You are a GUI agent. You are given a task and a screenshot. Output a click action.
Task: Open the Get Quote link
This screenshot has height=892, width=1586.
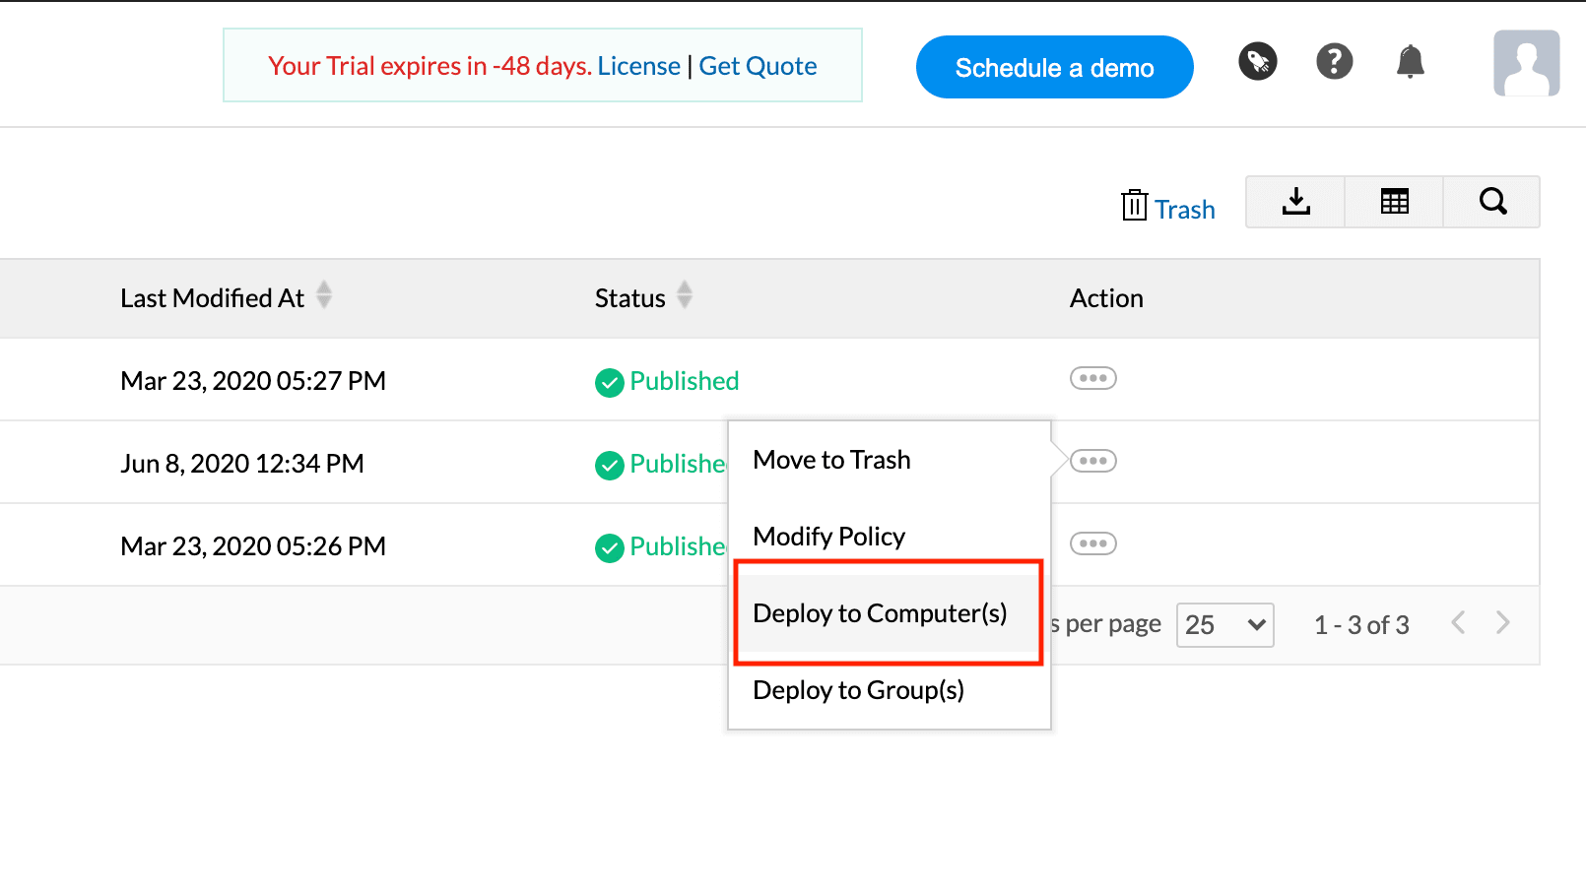click(758, 66)
